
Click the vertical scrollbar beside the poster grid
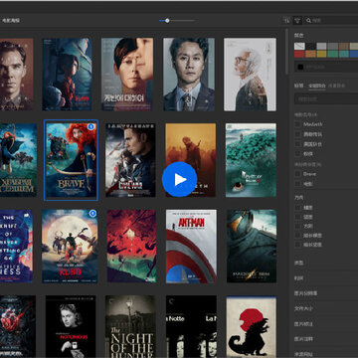tap(287, 52)
